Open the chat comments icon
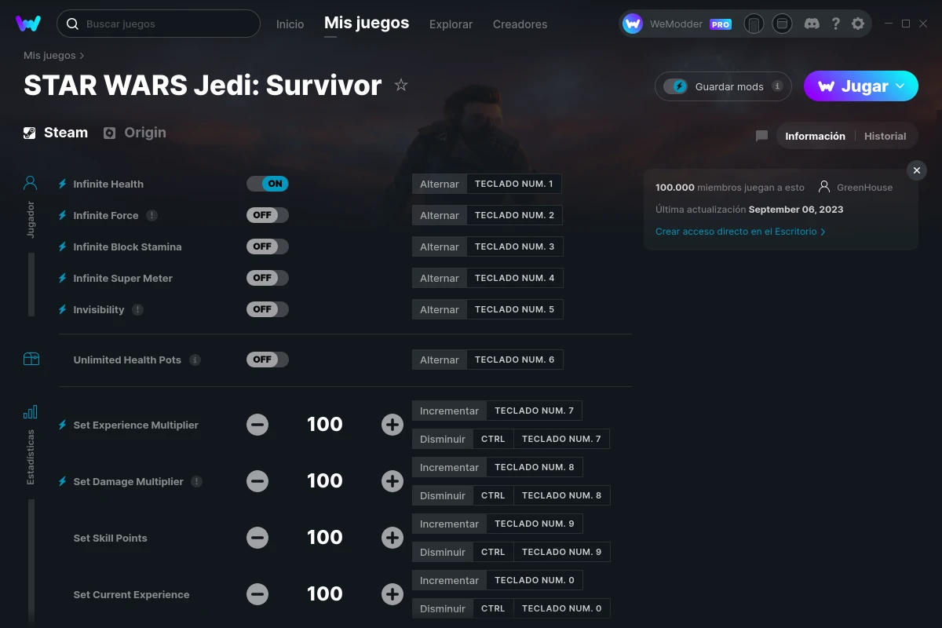The image size is (942, 628). pos(761,136)
